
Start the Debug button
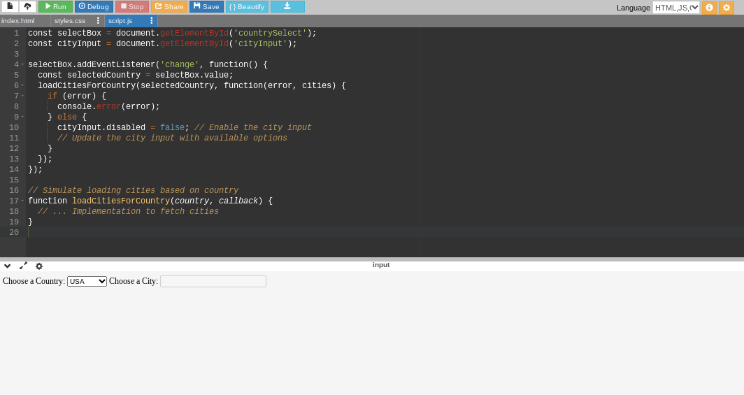[x=94, y=6]
